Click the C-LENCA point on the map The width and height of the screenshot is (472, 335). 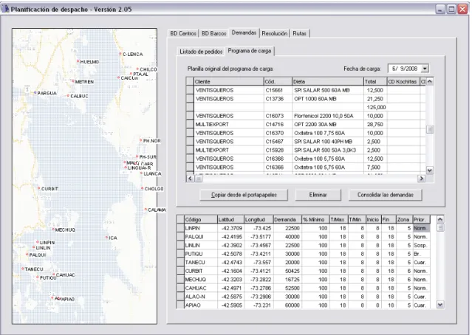[120, 54]
